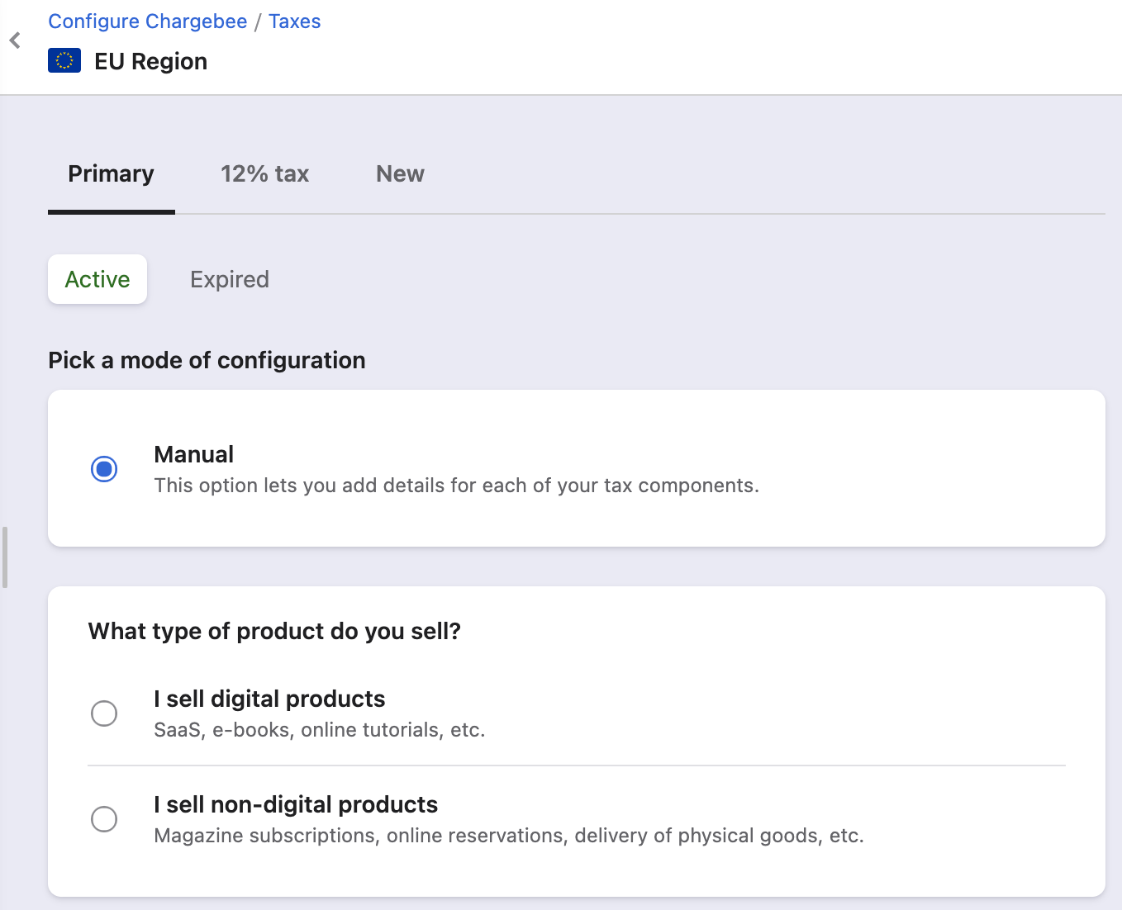1122x910 pixels.
Task: Click the left edge scrollbar handle
Action: pyautogui.click(x=4, y=557)
